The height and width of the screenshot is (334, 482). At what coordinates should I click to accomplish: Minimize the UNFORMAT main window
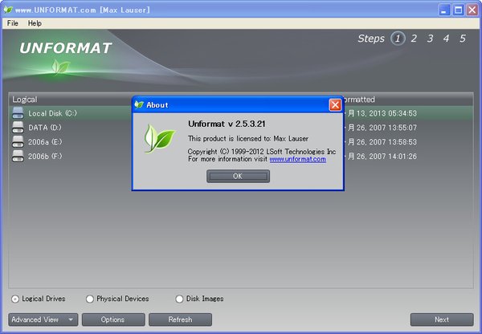click(443, 10)
